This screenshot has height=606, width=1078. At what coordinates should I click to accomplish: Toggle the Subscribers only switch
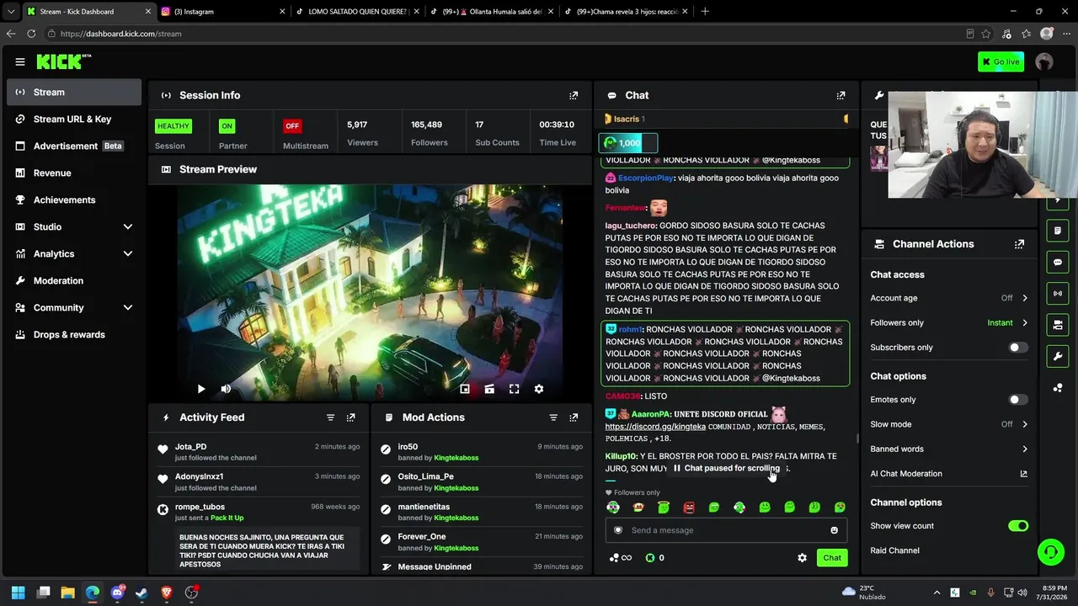(x=1018, y=348)
